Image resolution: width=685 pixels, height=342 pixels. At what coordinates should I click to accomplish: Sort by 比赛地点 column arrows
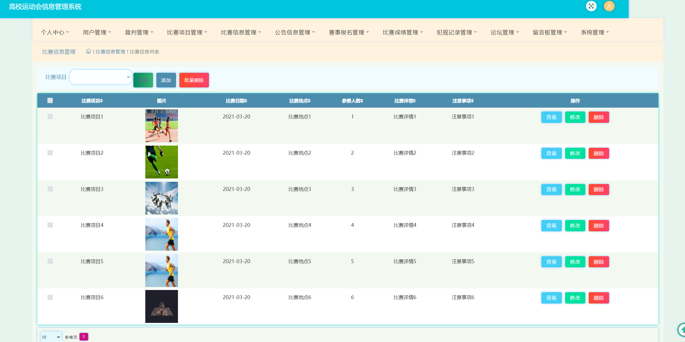click(309, 101)
